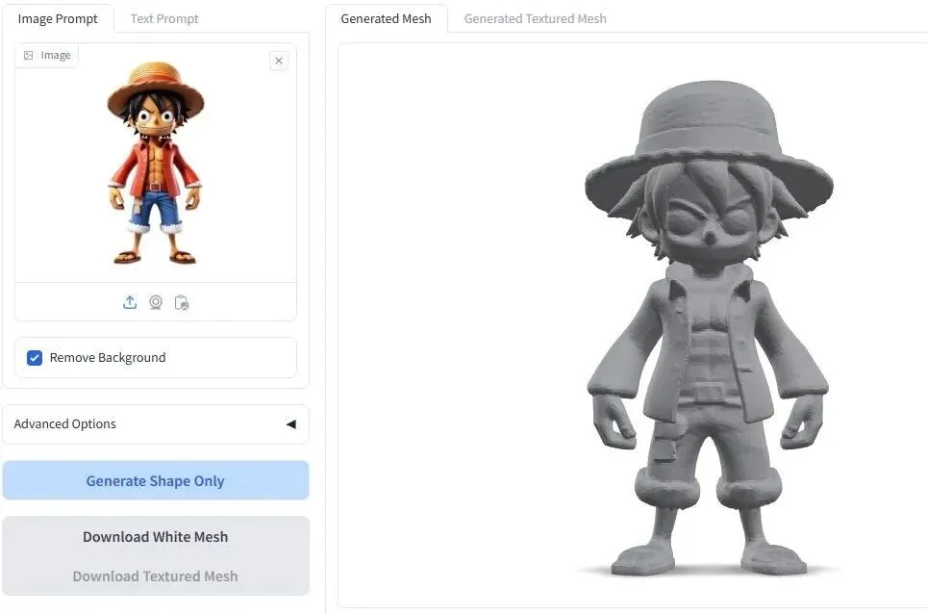Expand Advanced Options with the arrow
This screenshot has height=614, width=927.
tap(290, 424)
